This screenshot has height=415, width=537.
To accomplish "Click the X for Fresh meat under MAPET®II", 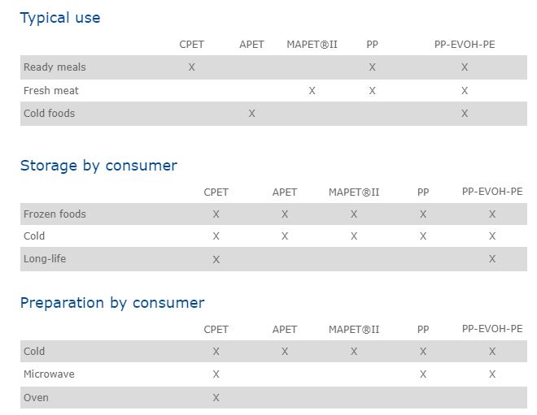I will 312,91.
